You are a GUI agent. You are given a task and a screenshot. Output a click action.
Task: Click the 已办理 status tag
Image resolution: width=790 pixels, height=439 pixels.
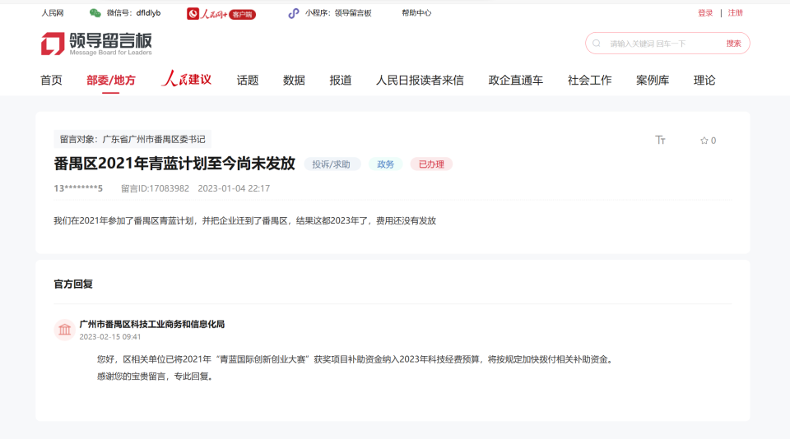pyautogui.click(x=431, y=164)
